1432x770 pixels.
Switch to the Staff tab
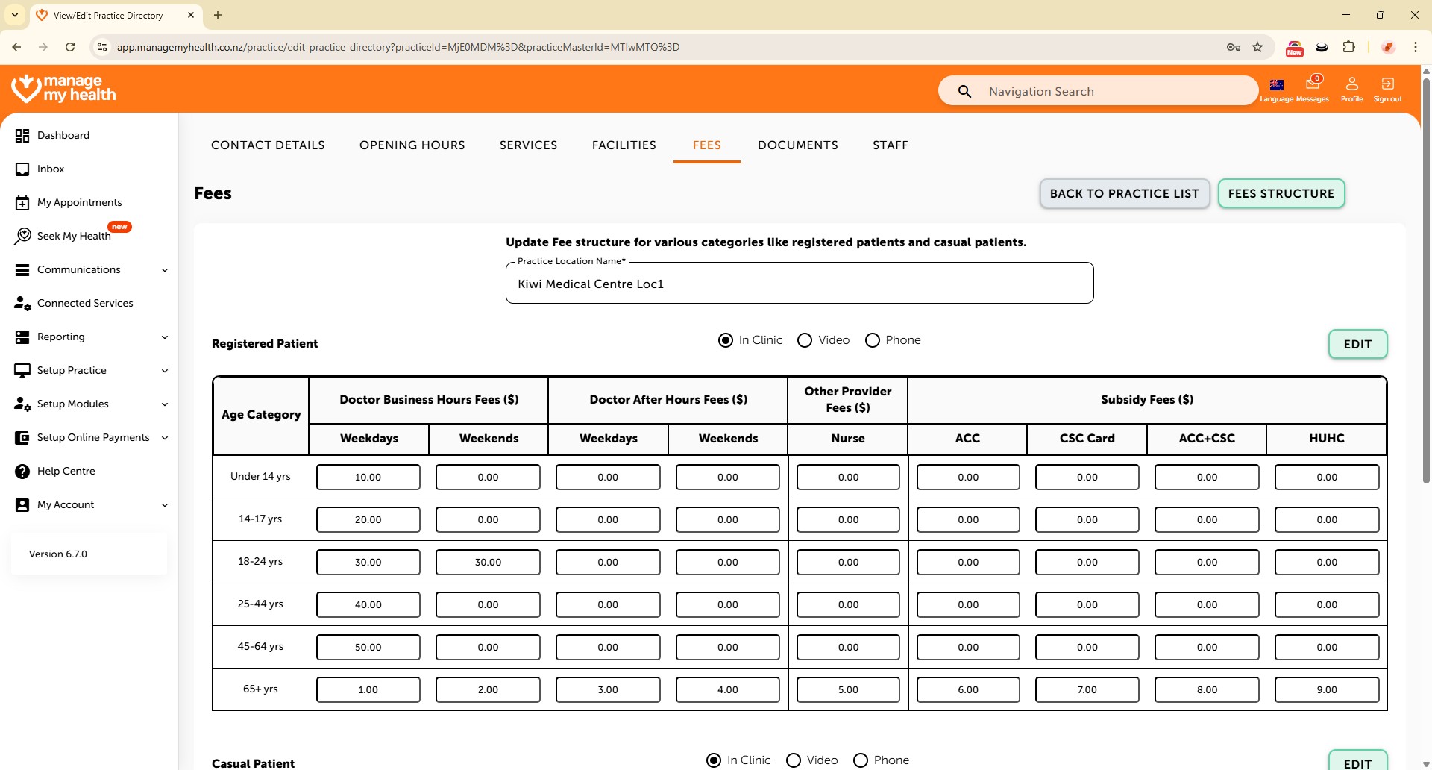tap(890, 145)
